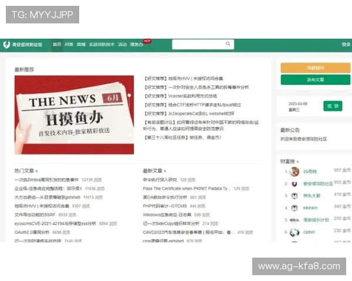This screenshot has width=352, height=281.
Task: Open 有奖话题讨论 discussion link
Action: 201,125
